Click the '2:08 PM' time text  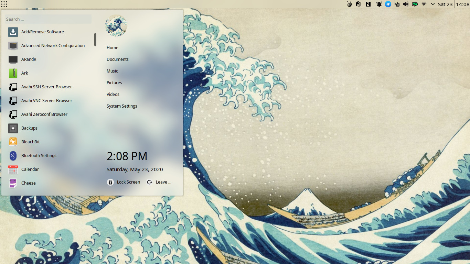click(127, 156)
